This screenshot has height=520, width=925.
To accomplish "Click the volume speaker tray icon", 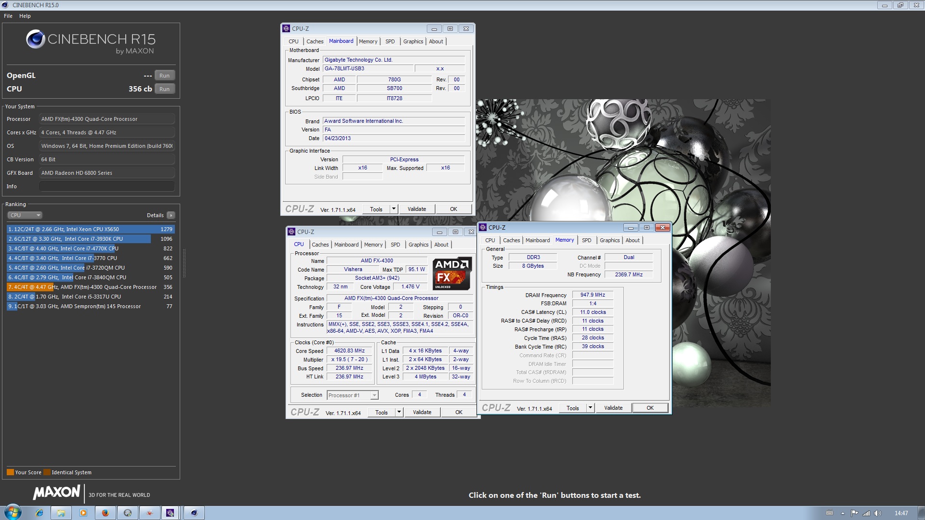I will pos(878,513).
